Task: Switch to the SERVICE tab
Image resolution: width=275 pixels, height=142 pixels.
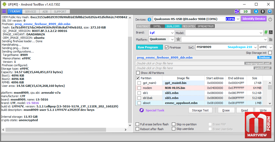Action: [x=30, y=12]
